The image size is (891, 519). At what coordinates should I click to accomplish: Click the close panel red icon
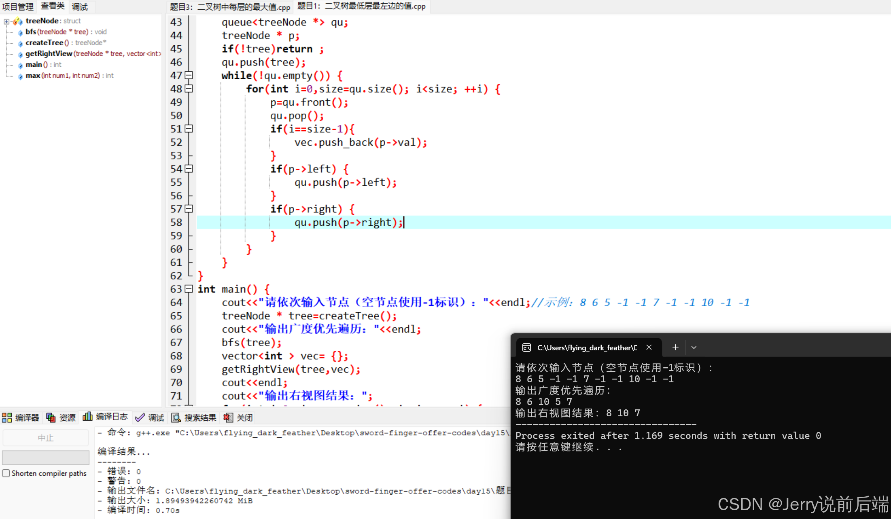pos(228,417)
